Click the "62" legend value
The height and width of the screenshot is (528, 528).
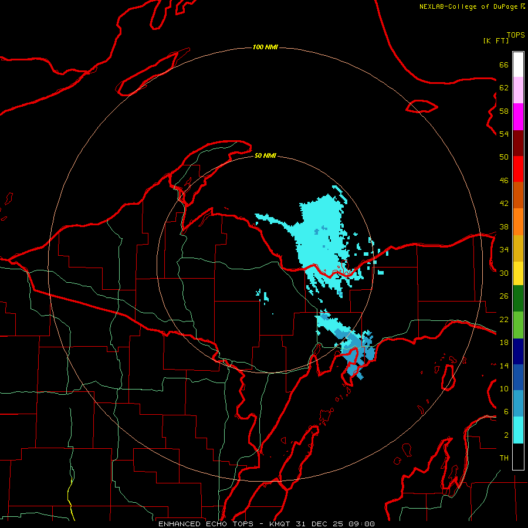pos(504,88)
